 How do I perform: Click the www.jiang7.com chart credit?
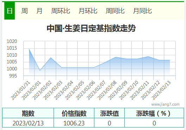[x=165, y=104]
